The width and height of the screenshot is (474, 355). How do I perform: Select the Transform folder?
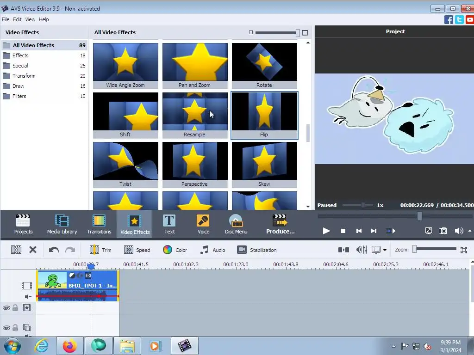(x=44, y=76)
